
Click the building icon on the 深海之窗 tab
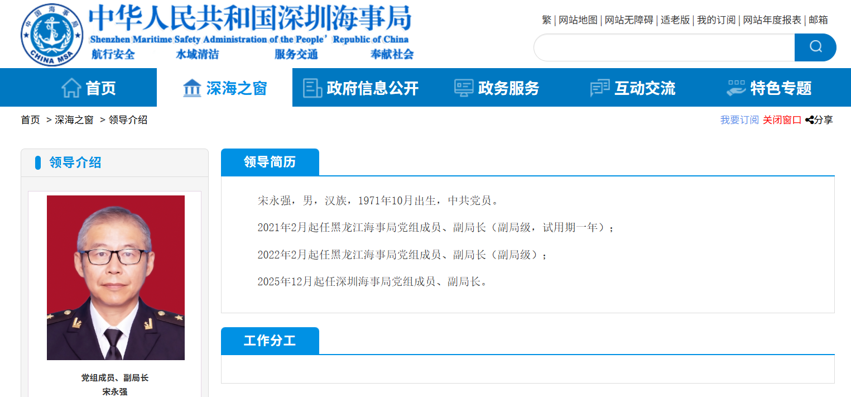coord(192,88)
